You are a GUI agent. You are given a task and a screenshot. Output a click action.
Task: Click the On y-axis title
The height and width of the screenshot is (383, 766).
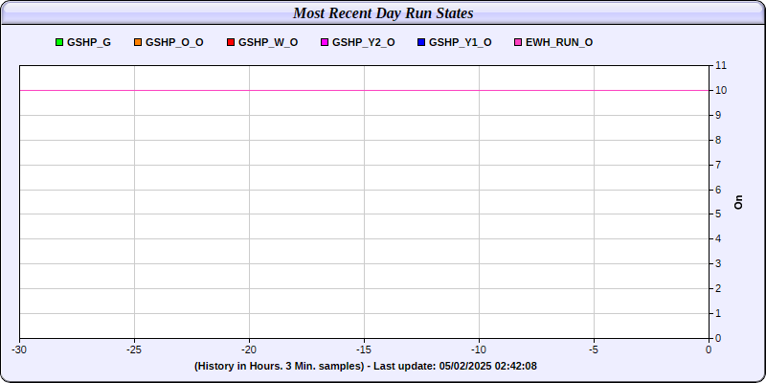738,202
